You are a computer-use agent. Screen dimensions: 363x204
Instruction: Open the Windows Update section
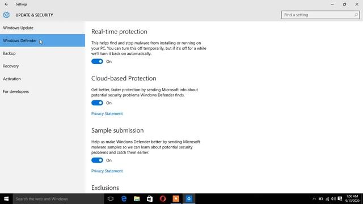(x=43, y=28)
